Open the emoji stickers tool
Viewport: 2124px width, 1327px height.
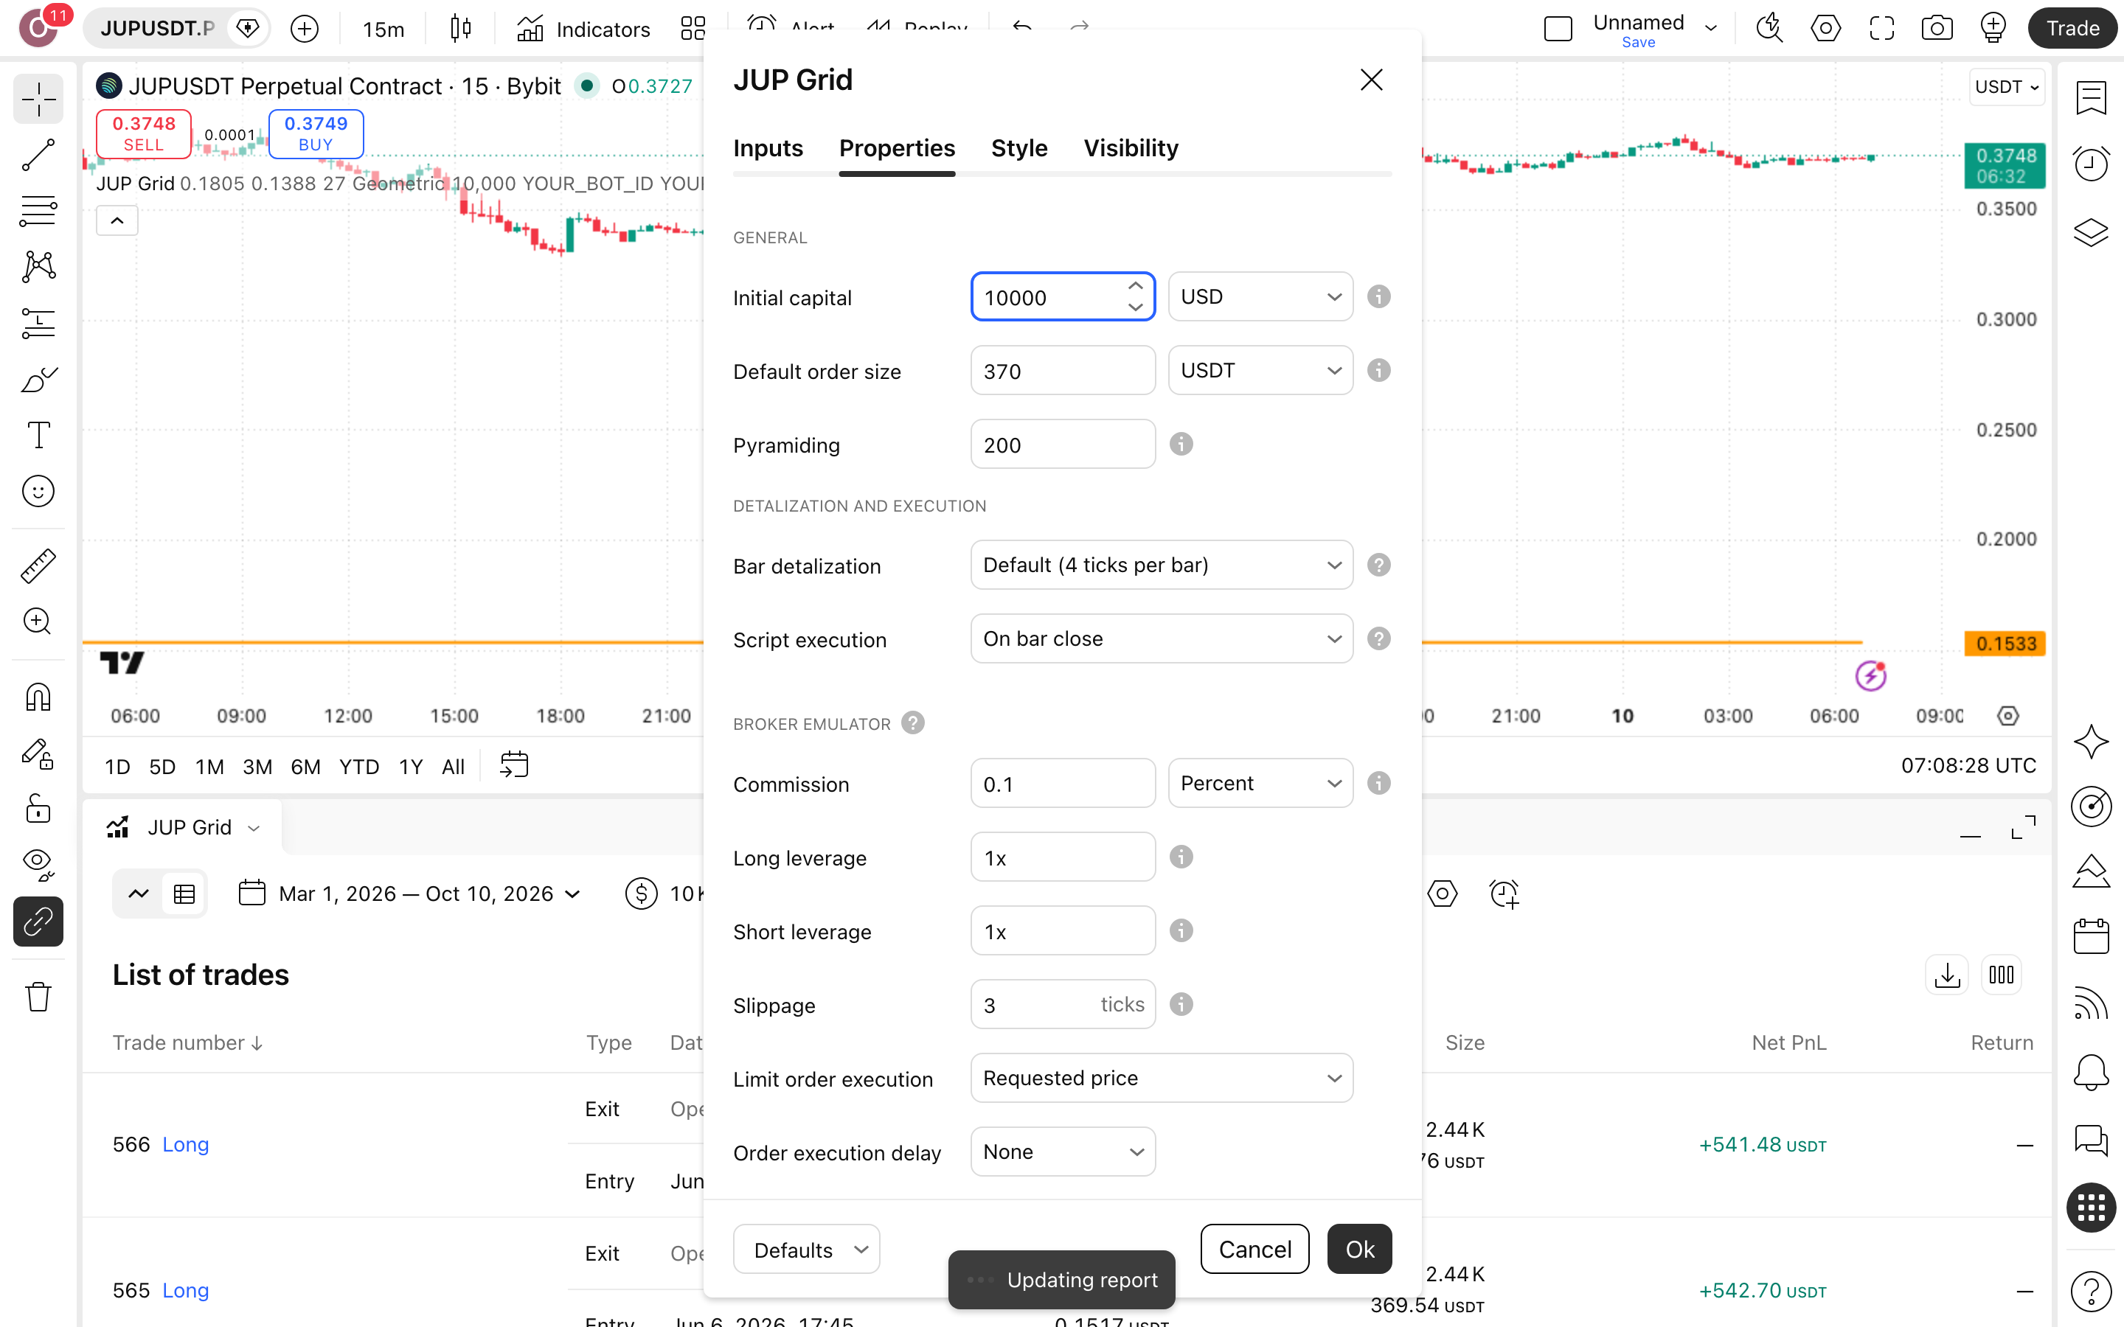tap(38, 492)
